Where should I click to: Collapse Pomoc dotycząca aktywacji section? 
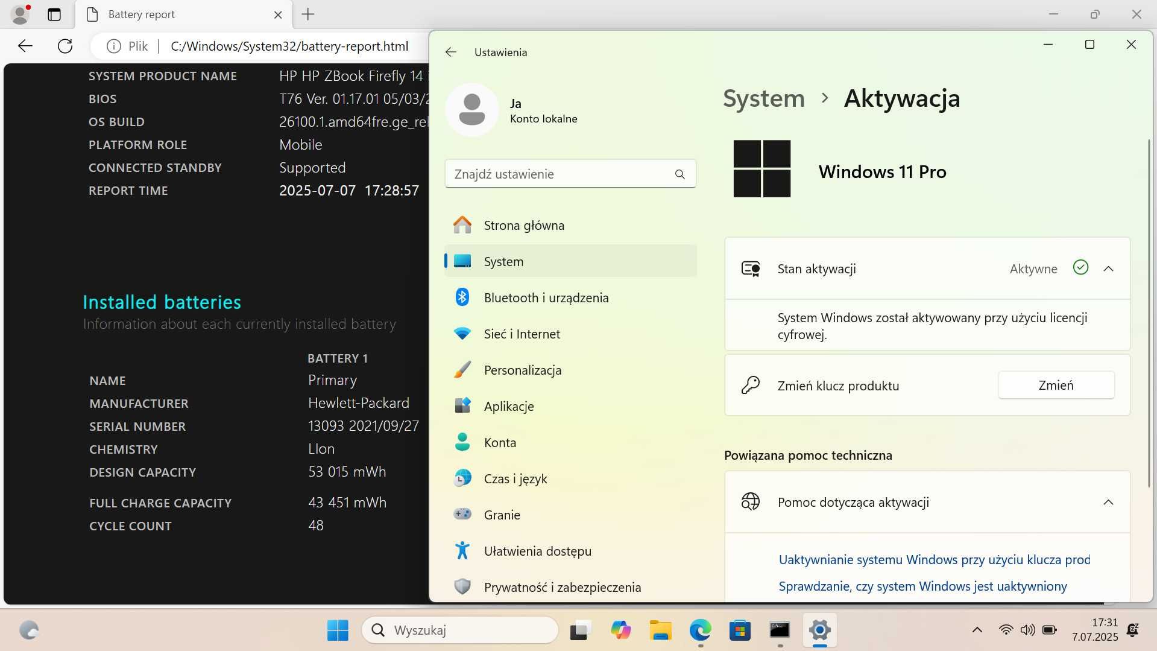[x=1108, y=503]
